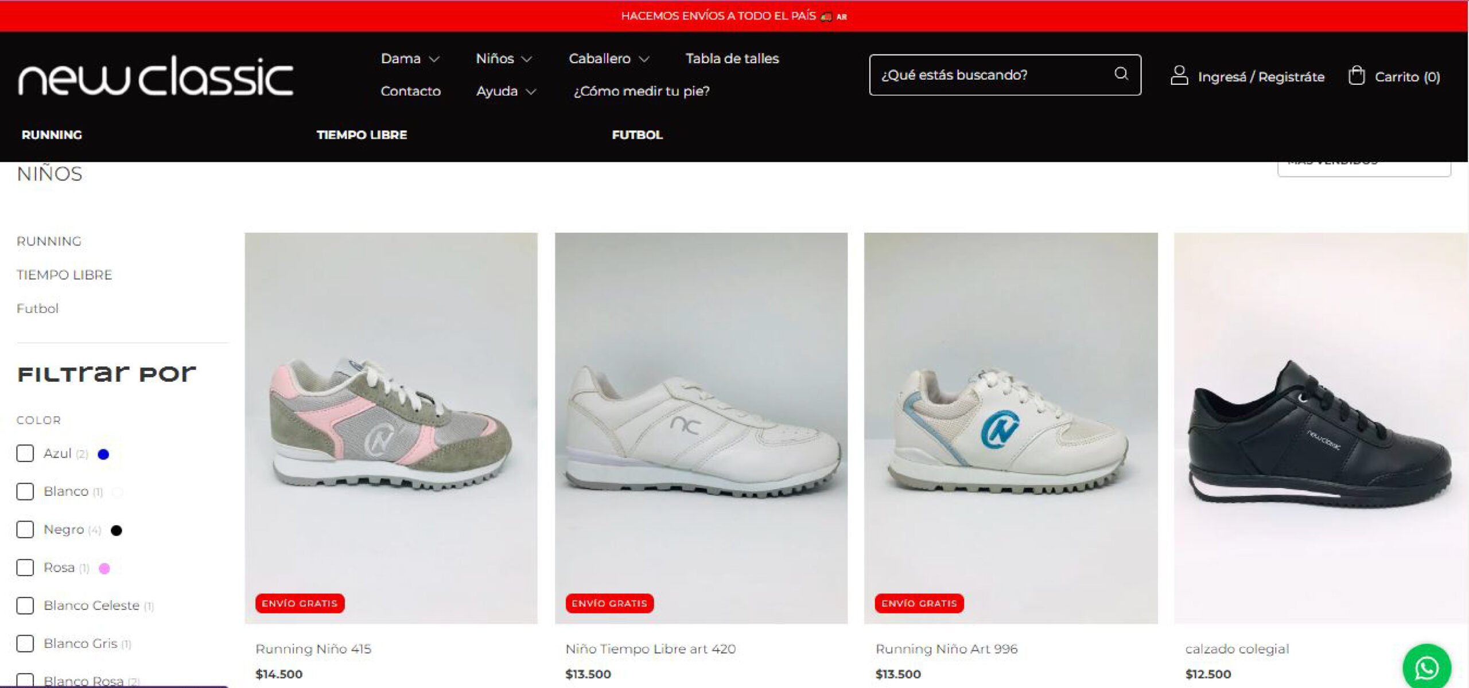Check the Negro color filter
This screenshot has width=1469, height=688.
click(x=25, y=529)
